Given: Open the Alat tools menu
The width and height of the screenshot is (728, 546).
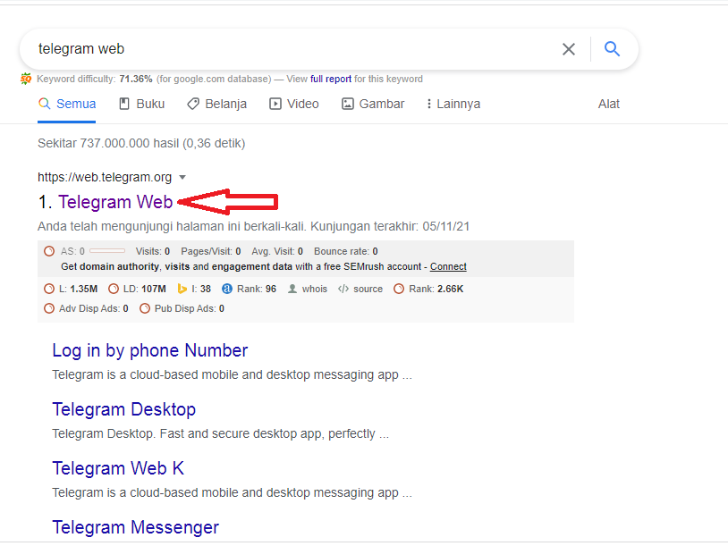Looking at the screenshot, I should (609, 104).
